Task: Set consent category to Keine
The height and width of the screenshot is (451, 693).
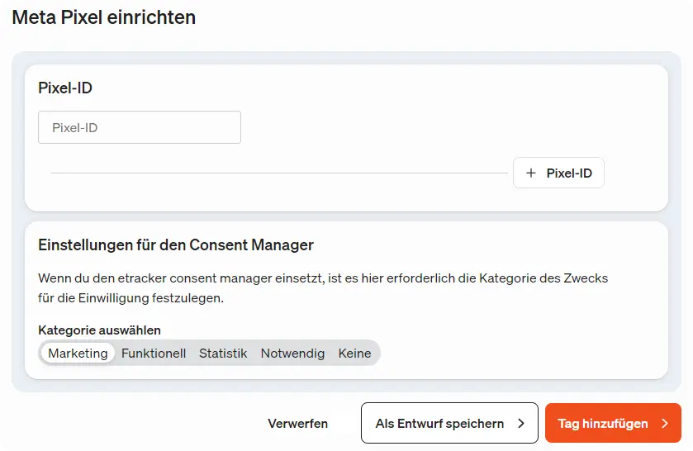Action: point(354,354)
